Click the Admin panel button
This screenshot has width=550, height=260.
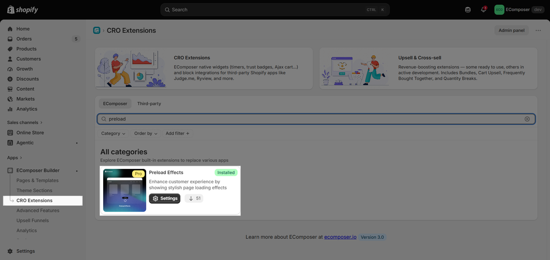(511, 31)
